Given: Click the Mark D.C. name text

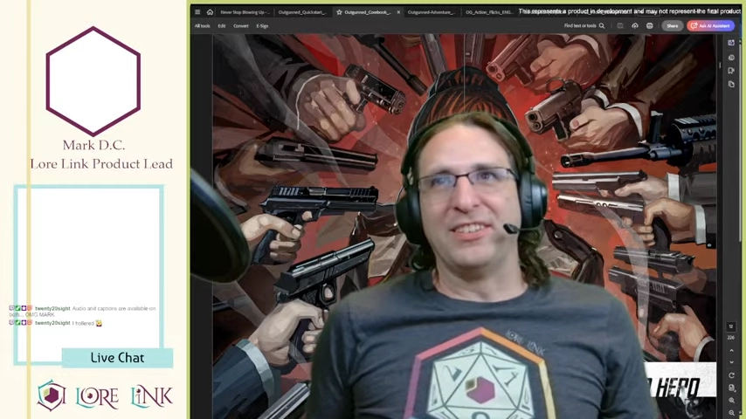Looking at the screenshot, I should click(x=93, y=145).
